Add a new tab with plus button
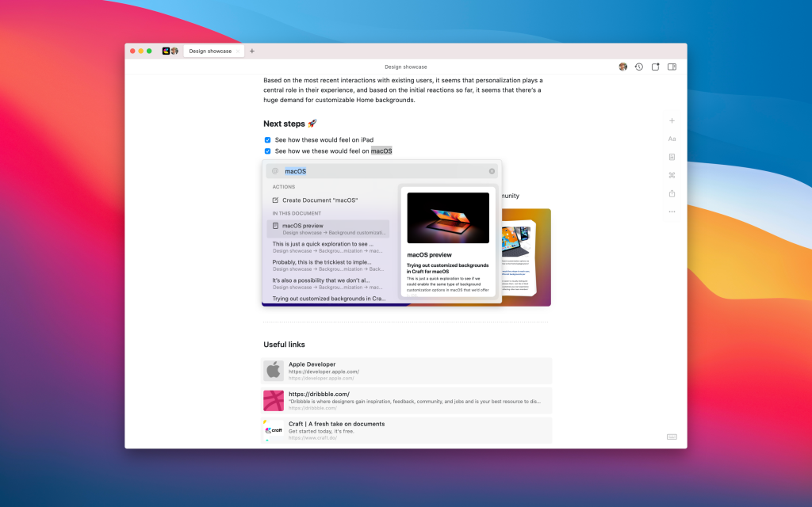 (252, 51)
